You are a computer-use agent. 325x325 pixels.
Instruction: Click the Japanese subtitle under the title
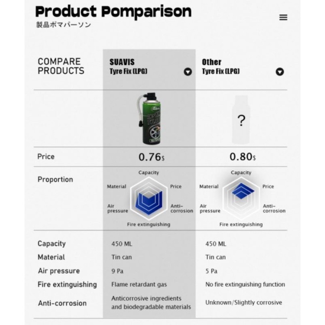pos(63,24)
